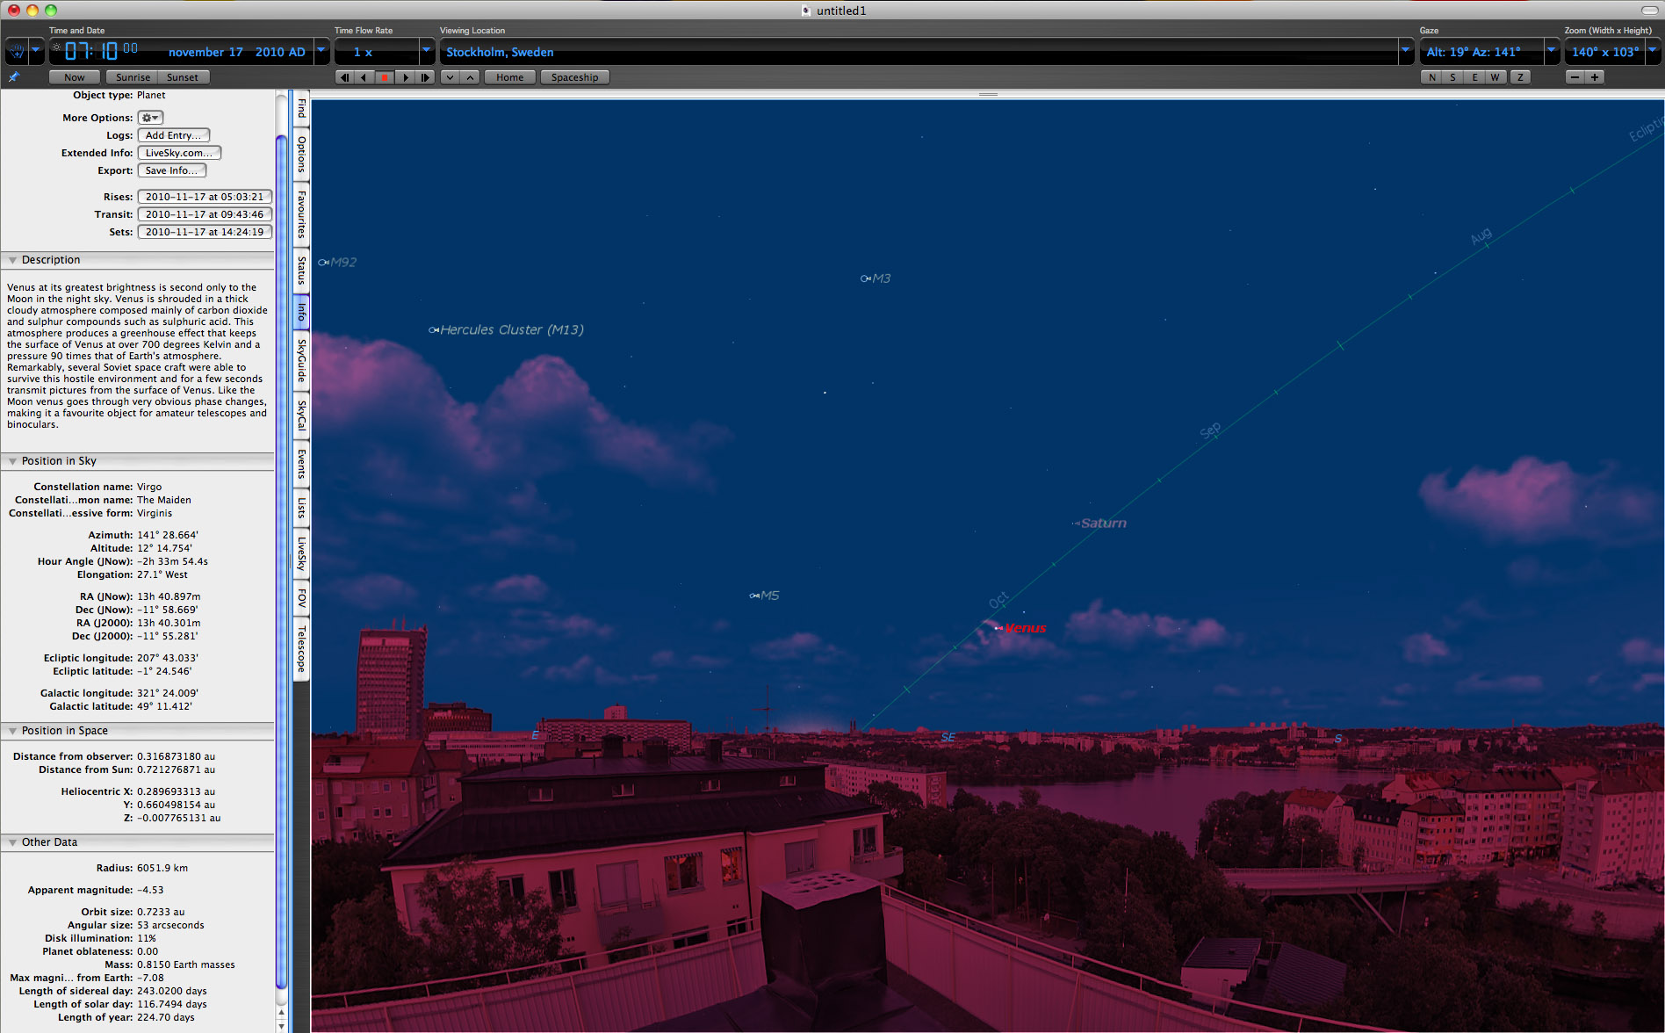1665x1033 pixels.
Task: Open the Viewing Location dropdown arrow
Action: click(x=1405, y=52)
